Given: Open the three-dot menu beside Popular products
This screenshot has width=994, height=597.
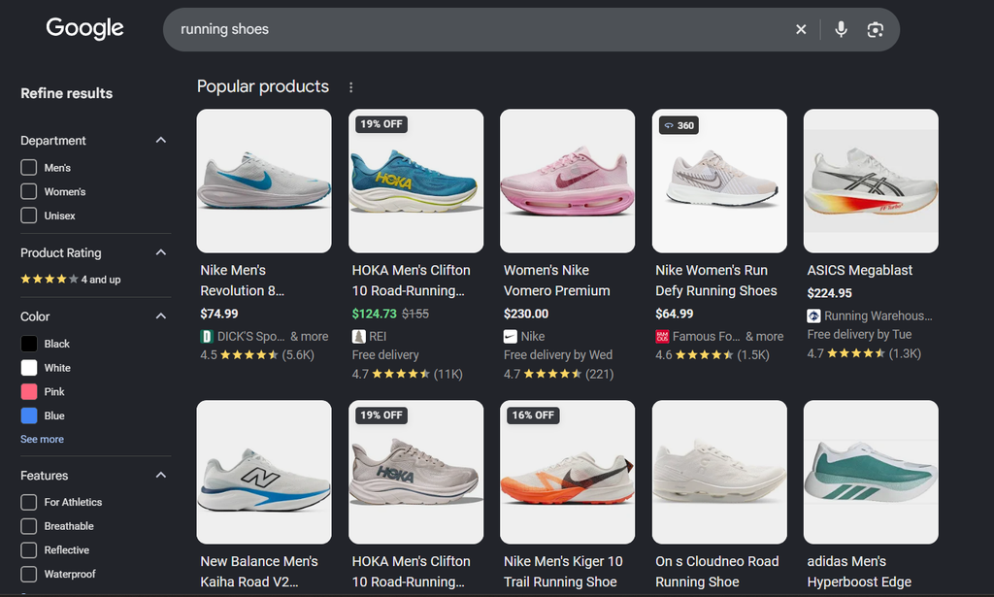Looking at the screenshot, I should coord(350,87).
